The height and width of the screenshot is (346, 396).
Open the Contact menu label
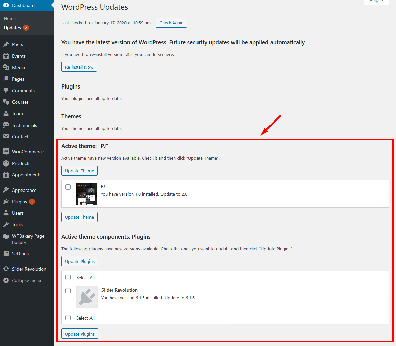click(20, 137)
